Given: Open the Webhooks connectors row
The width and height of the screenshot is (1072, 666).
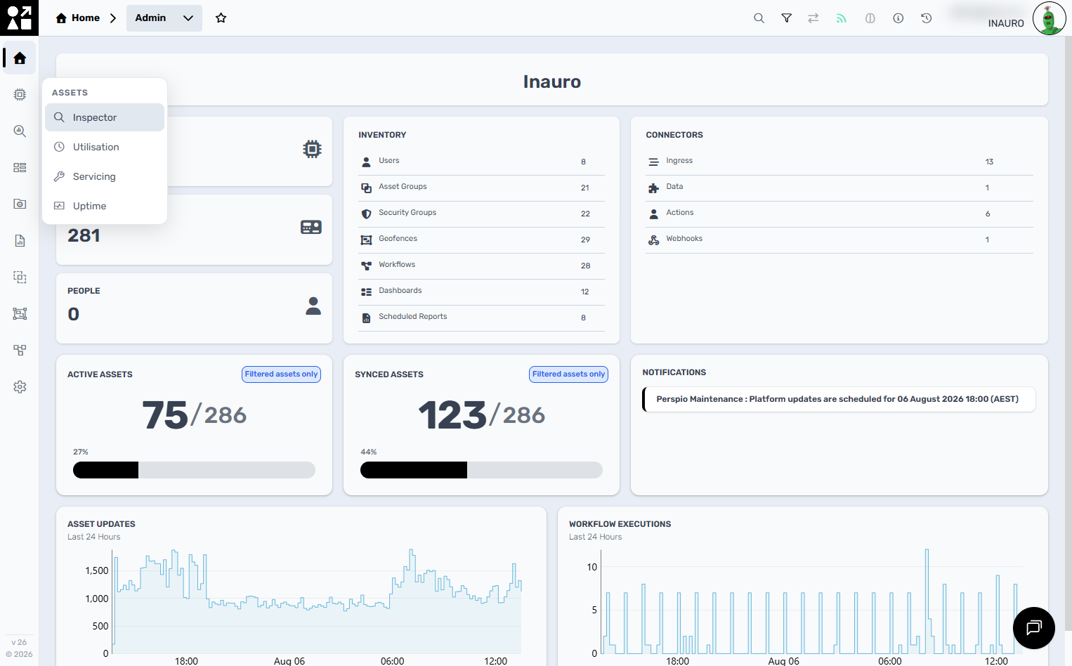Looking at the screenshot, I should [839, 240].
